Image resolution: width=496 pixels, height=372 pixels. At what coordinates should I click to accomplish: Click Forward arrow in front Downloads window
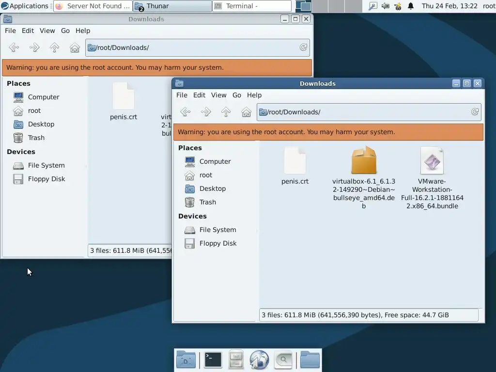(205, 112)
